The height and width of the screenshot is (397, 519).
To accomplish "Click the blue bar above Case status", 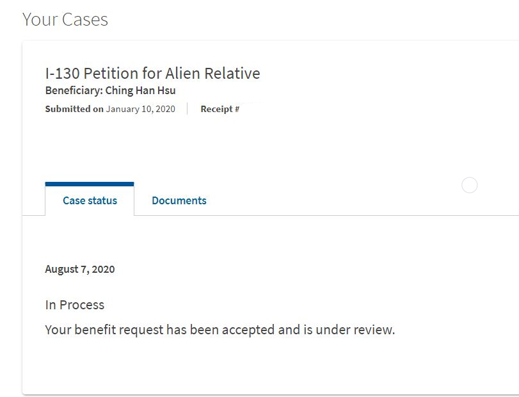I will (90, 184).
